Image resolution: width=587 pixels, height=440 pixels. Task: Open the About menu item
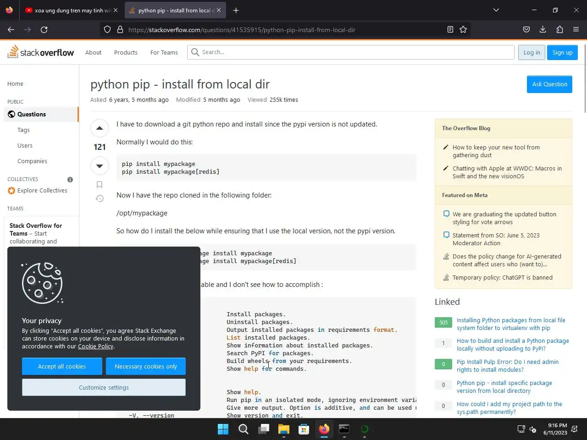coord(94,52)
